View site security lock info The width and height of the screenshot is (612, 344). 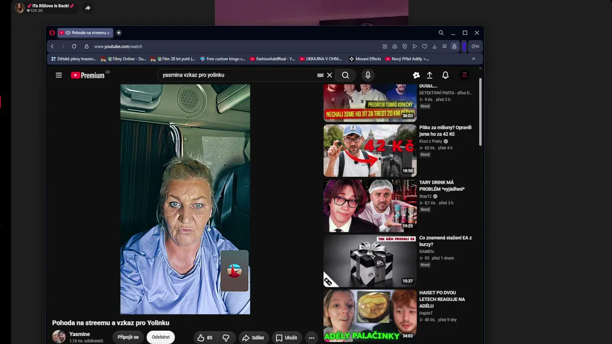tap(87, 46)
